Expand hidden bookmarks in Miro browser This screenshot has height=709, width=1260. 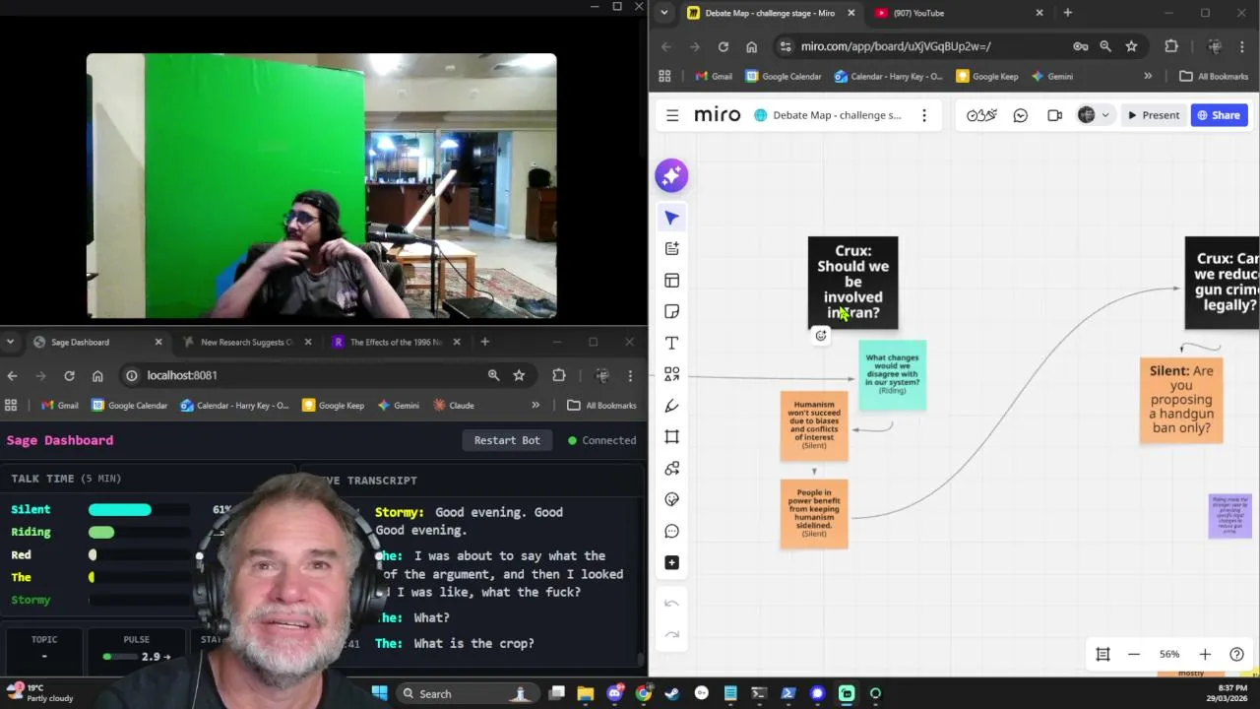tap(1148, 76)
